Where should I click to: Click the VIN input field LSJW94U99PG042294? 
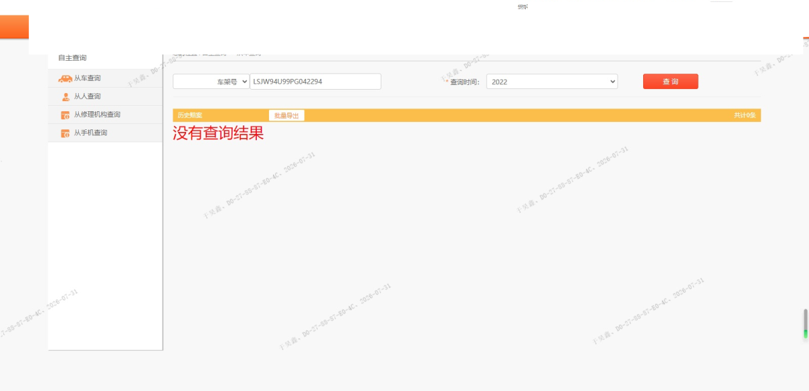coord(316,82)
